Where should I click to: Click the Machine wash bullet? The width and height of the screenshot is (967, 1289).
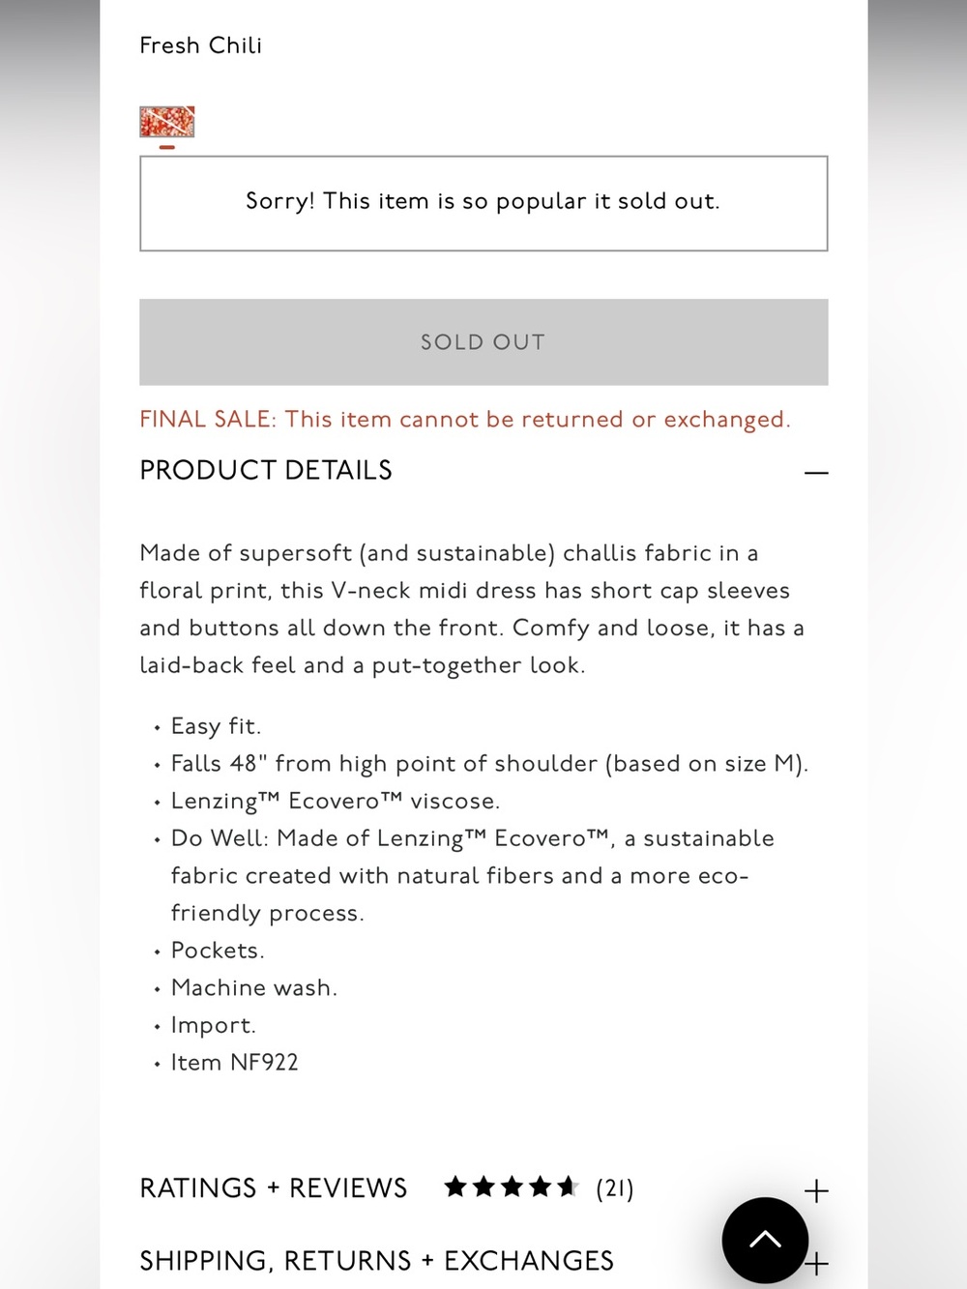tap(254, 987)
